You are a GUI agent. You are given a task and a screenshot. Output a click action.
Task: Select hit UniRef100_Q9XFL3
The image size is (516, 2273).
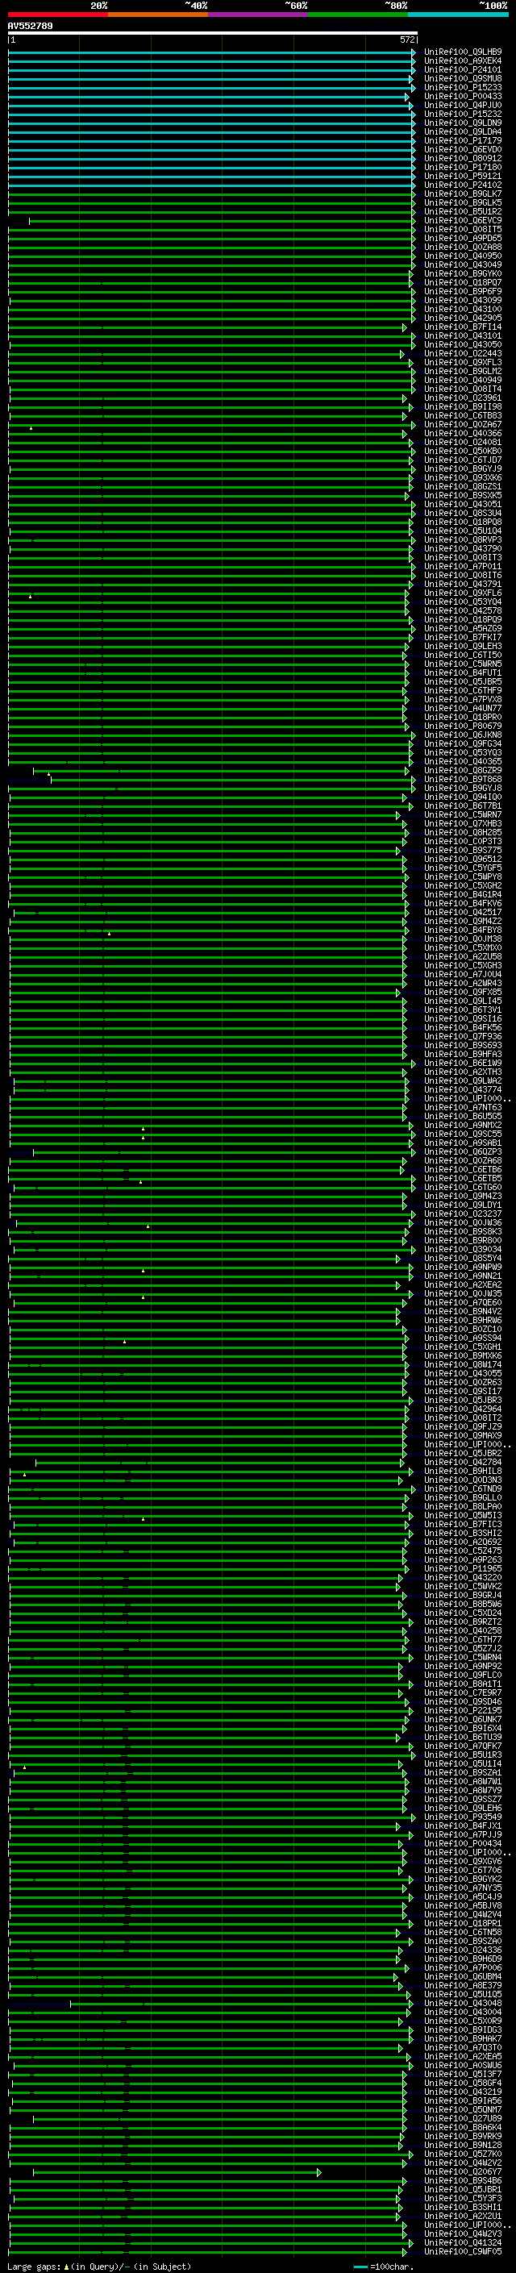point(463,363)
